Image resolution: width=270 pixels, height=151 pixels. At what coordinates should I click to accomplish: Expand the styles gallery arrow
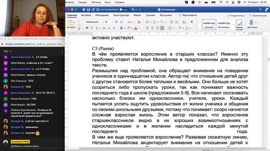[233, 24]
